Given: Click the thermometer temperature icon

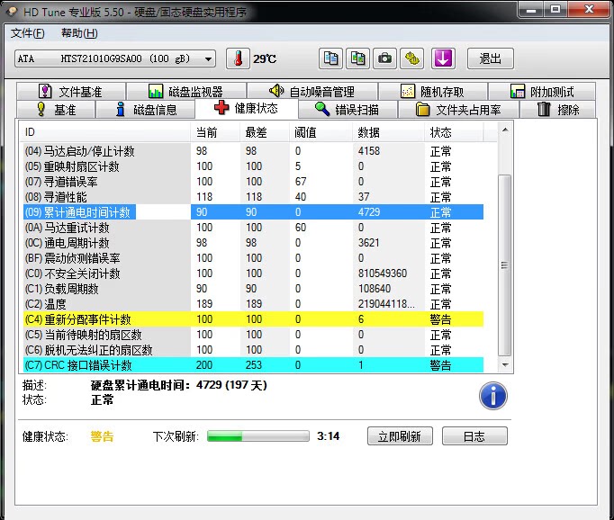Looking at the screenshot, I should coord(238,58).
